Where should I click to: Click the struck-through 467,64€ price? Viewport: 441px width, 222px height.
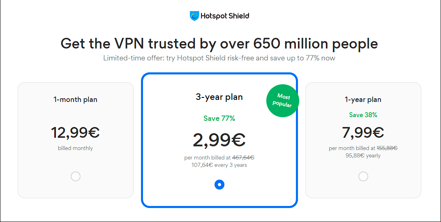click(243, 158)
